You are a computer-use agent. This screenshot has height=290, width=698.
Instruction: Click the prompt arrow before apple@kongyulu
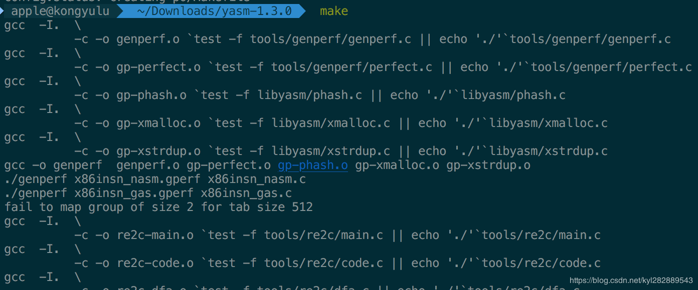2,10
